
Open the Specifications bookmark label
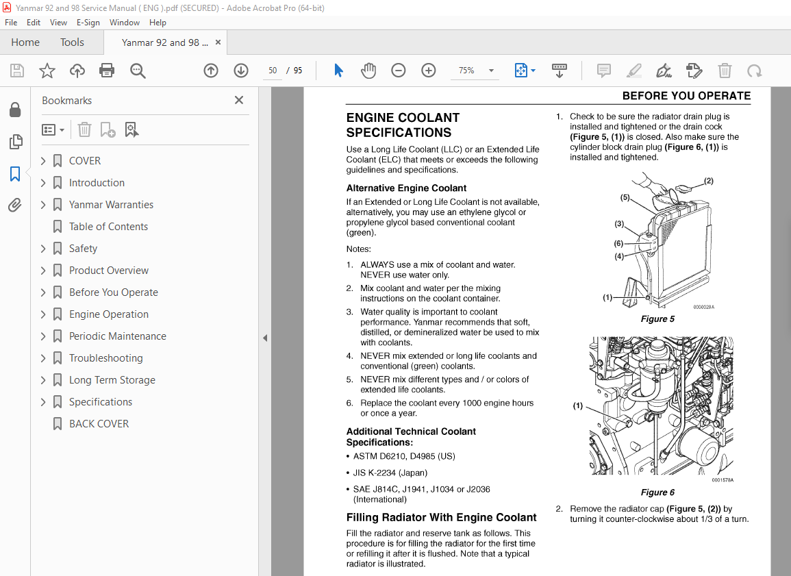[101, 402]
